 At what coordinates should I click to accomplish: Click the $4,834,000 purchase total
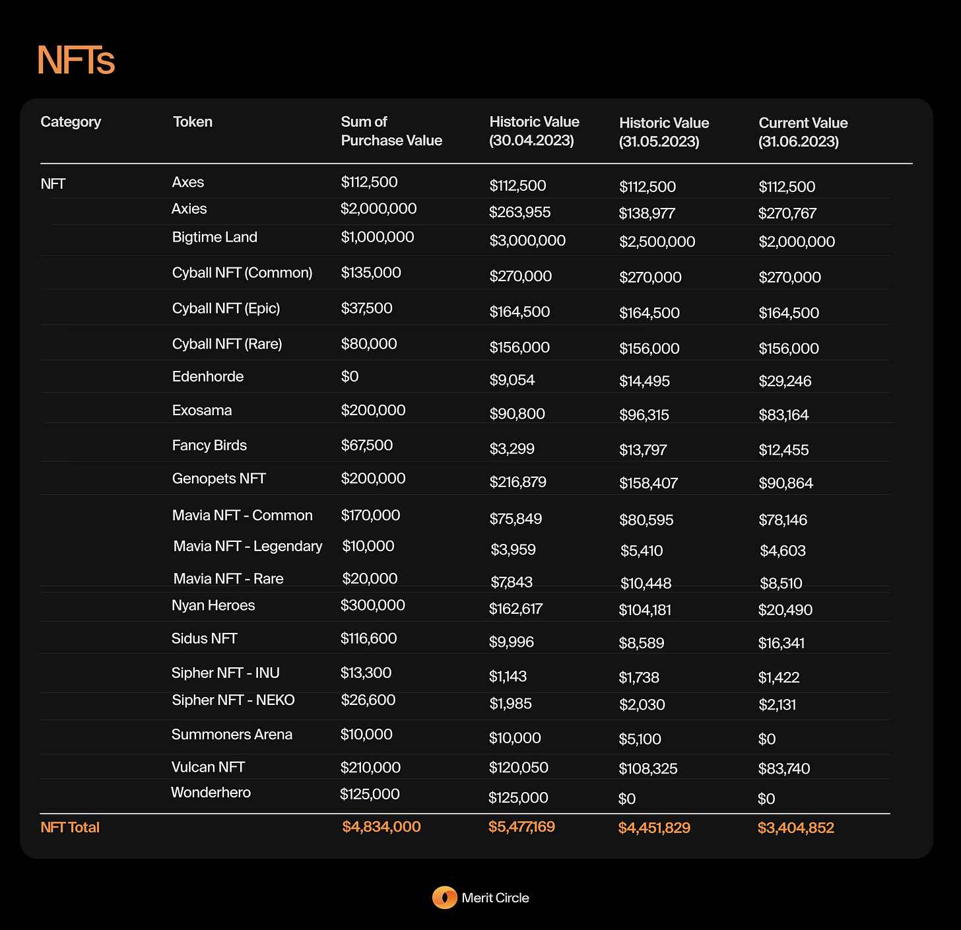coord(381,826)
